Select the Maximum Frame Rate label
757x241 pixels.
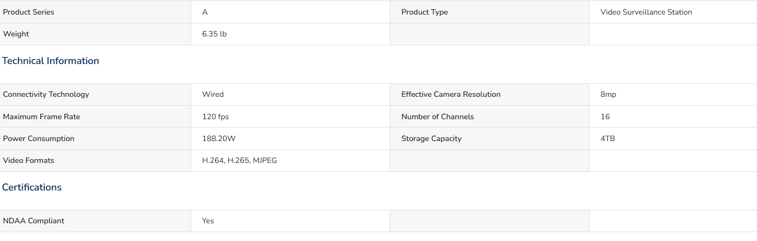coord(42,117)
